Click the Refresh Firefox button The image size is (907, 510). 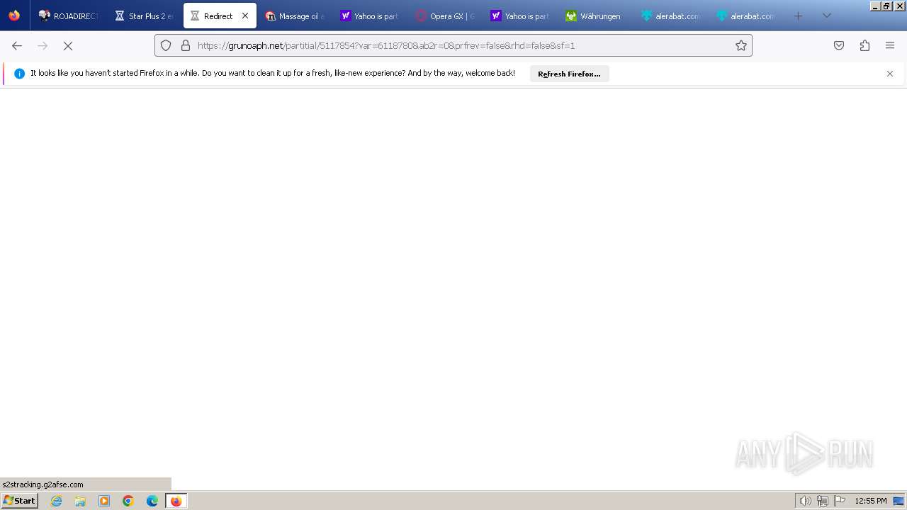569,74
